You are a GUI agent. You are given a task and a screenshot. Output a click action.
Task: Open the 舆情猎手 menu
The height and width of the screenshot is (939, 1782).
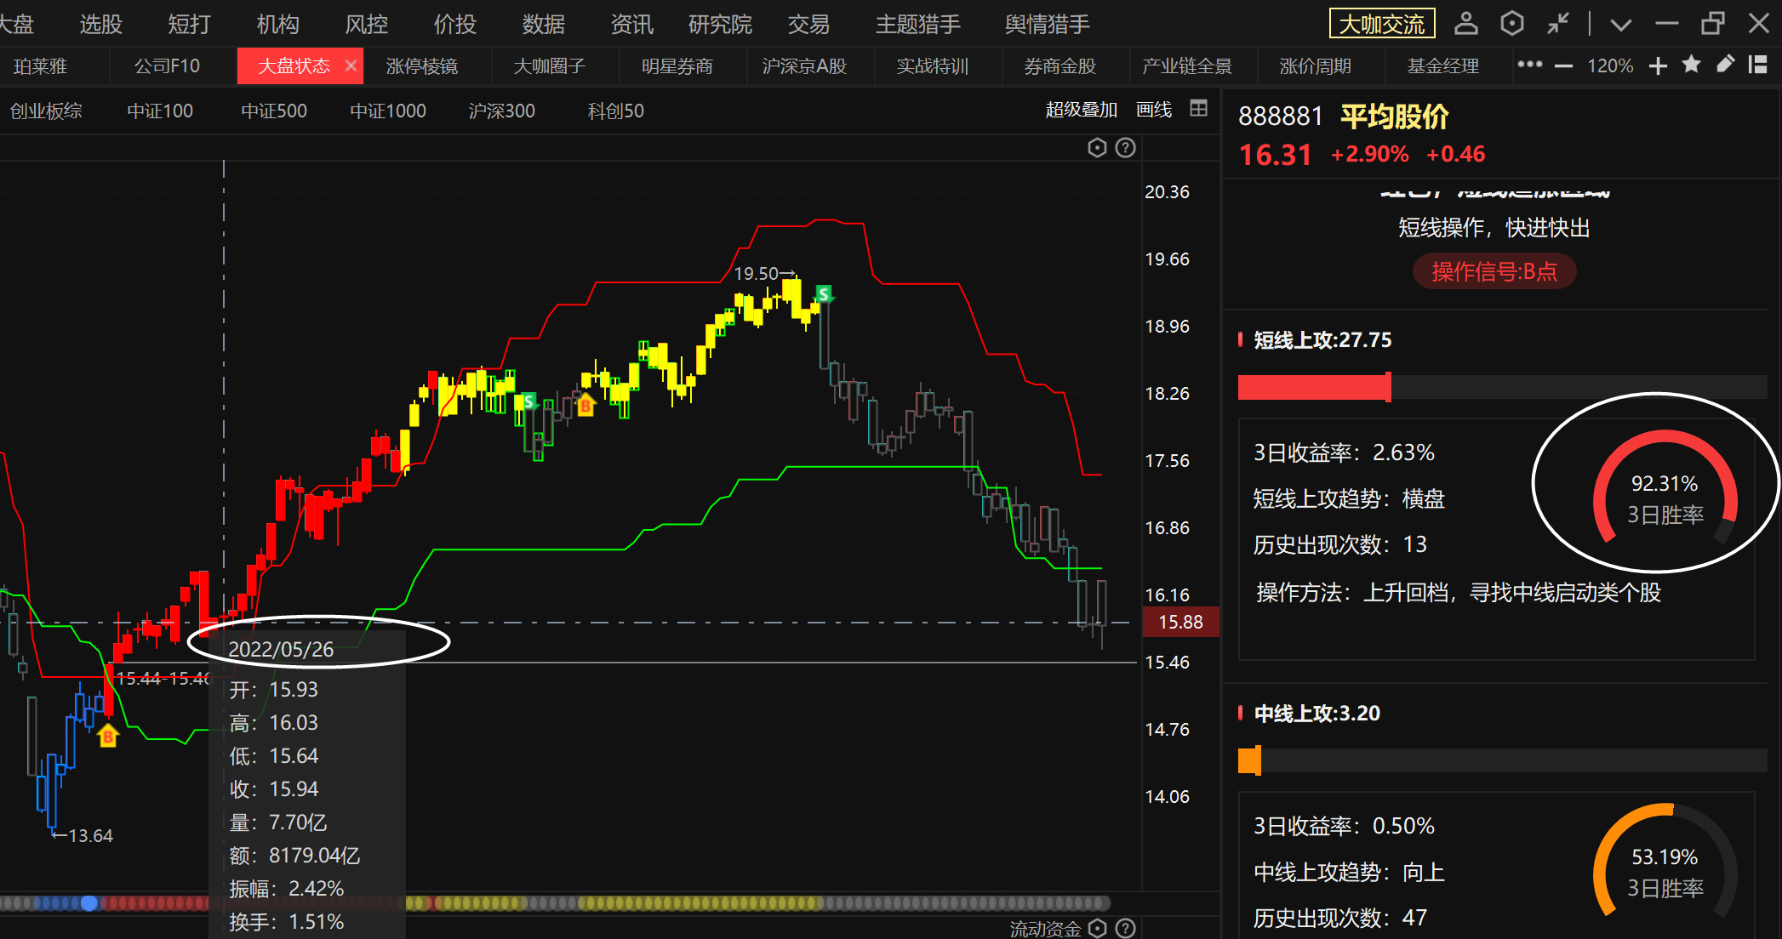click(1047, 24)
